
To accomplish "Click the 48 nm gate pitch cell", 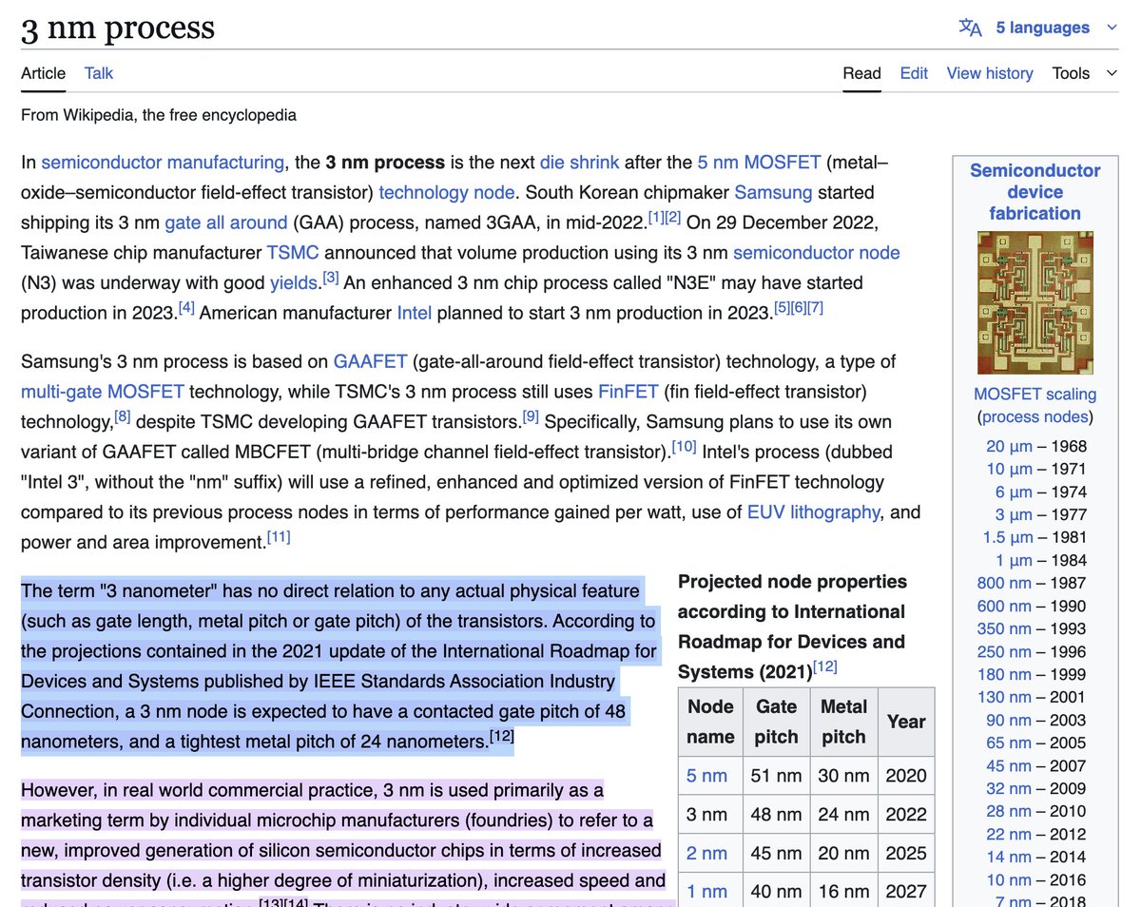I will point(776,814).
